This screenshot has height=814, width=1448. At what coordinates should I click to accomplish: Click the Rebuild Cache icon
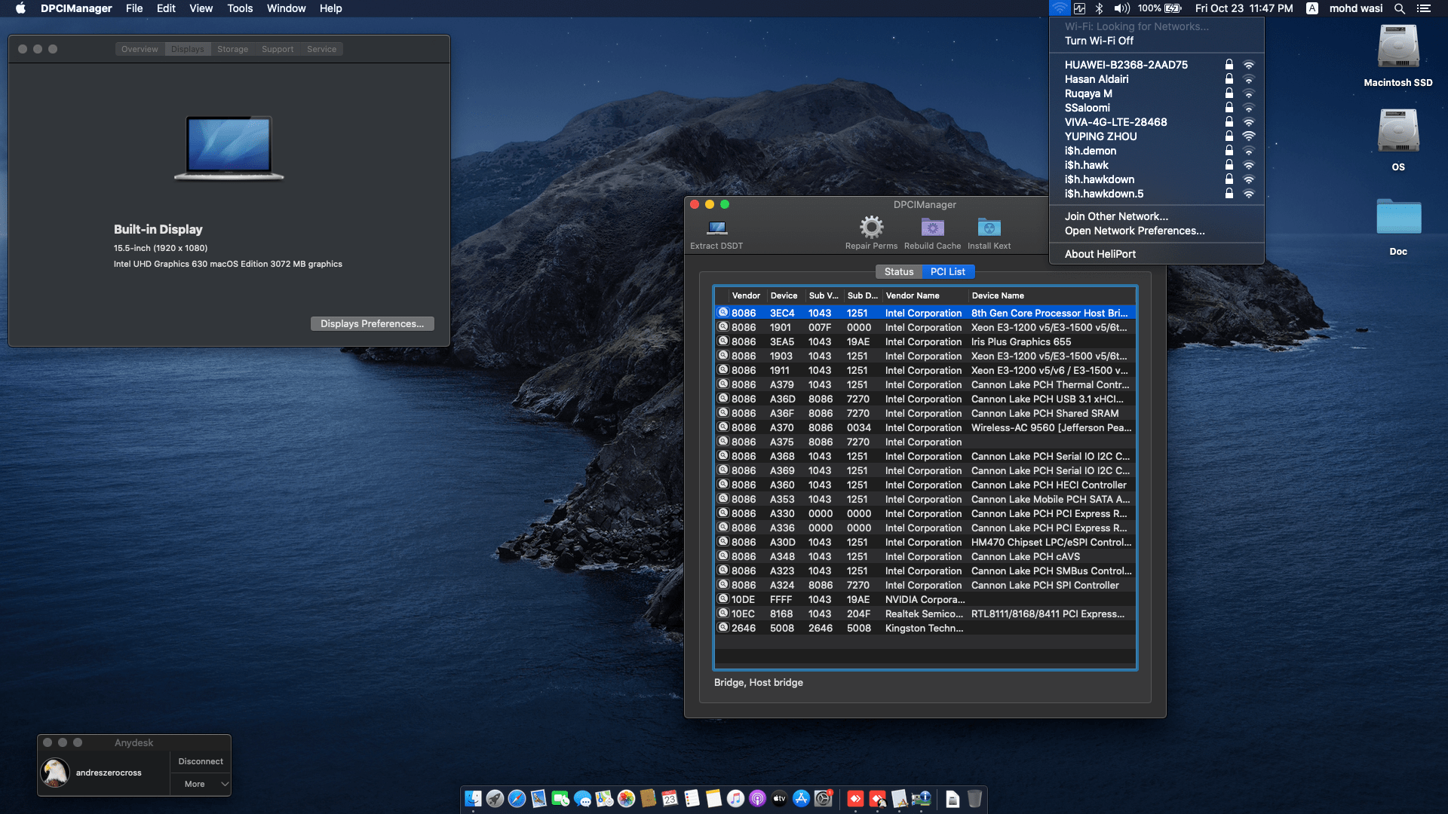point(932,227)
